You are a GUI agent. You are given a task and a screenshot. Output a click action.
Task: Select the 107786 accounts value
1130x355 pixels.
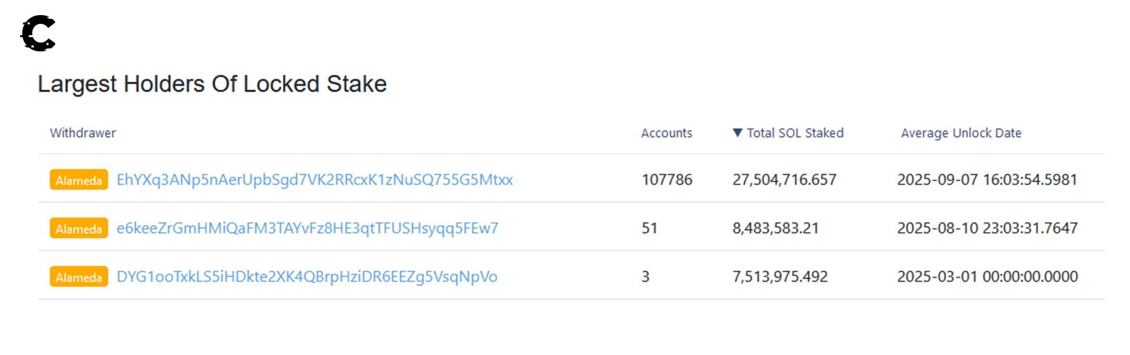(667, 180)
